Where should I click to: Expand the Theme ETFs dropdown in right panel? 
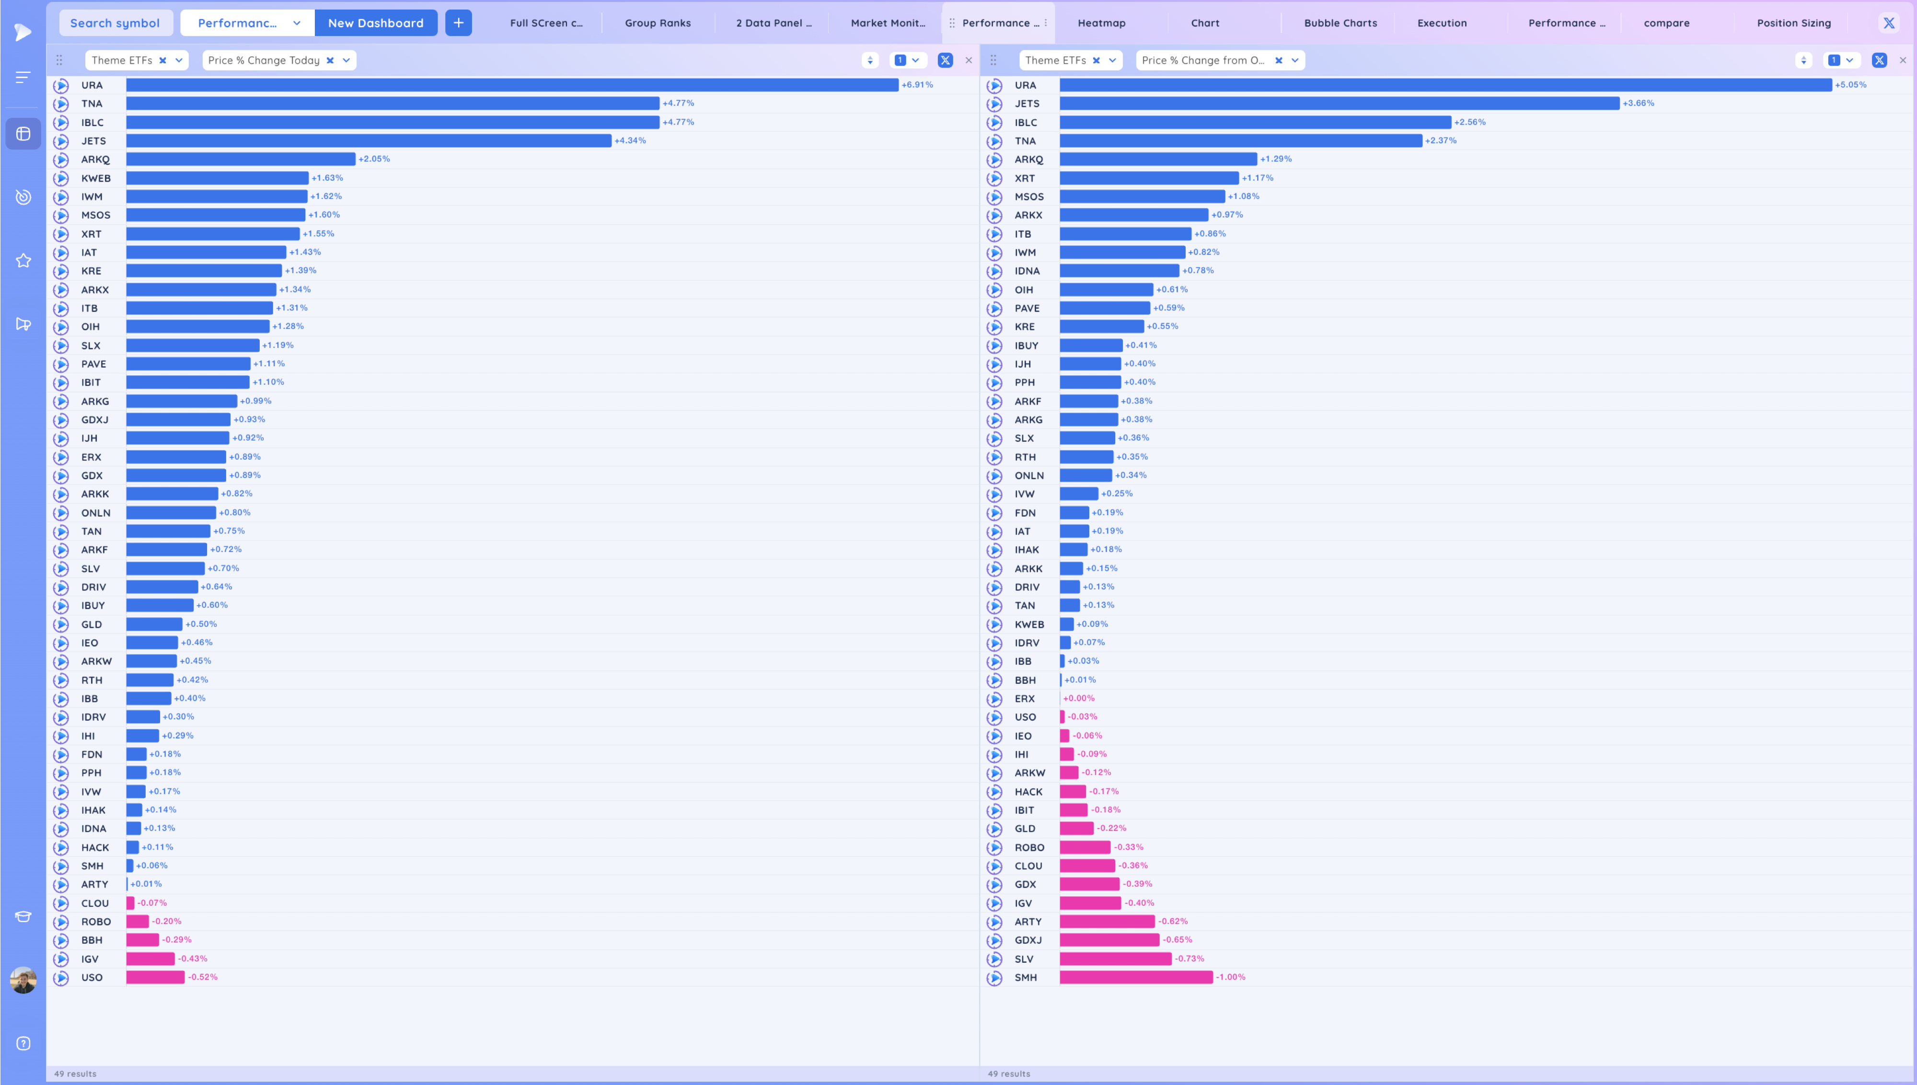pos(1112,60)
